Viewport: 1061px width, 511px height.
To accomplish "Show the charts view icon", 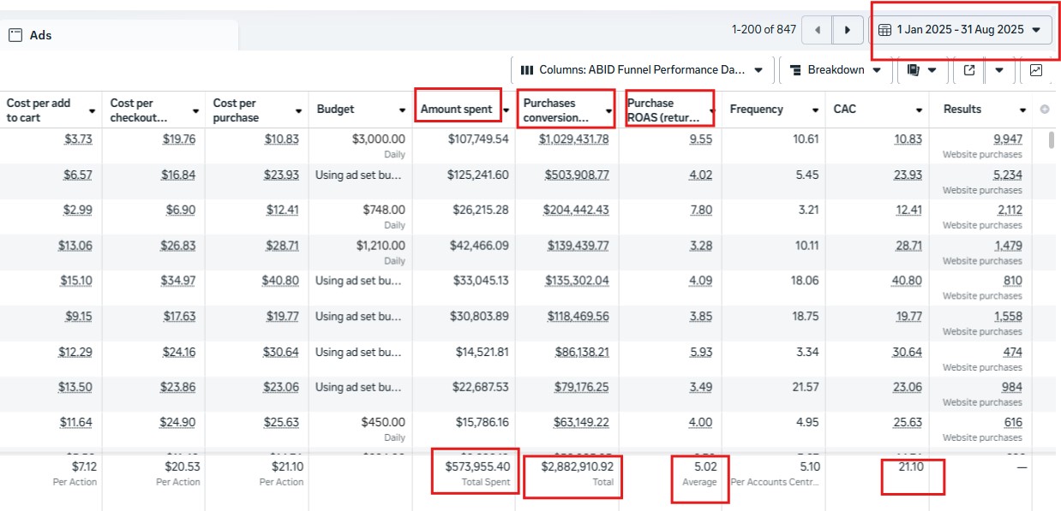I will tap(1036, 70).
